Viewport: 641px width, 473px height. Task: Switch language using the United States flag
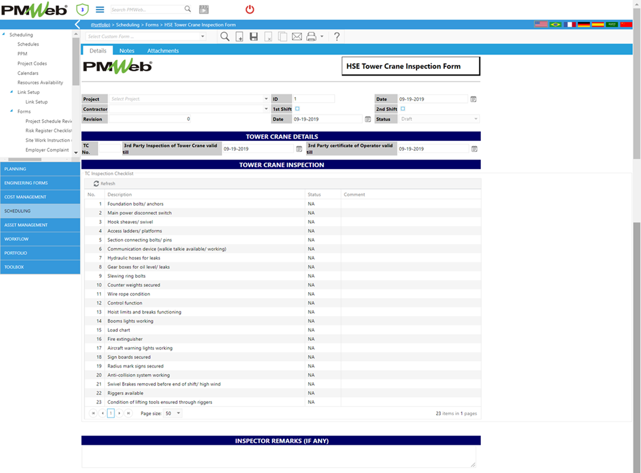540,24
